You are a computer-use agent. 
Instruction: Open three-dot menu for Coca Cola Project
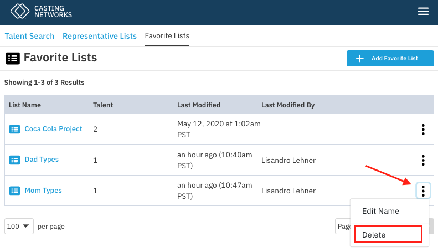423,130
